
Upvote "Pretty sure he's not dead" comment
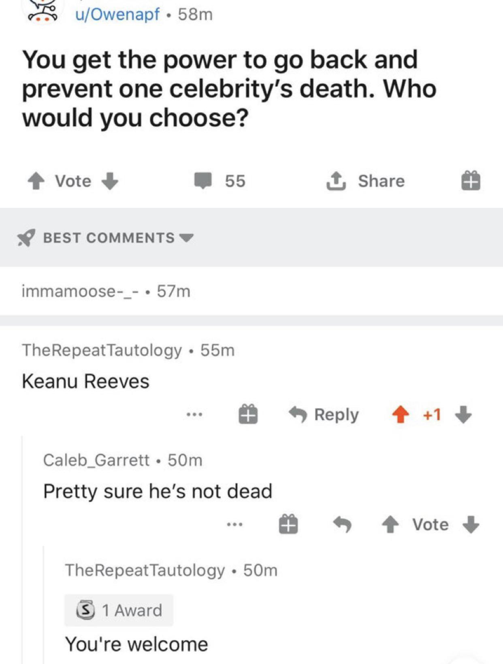(390, 525)
